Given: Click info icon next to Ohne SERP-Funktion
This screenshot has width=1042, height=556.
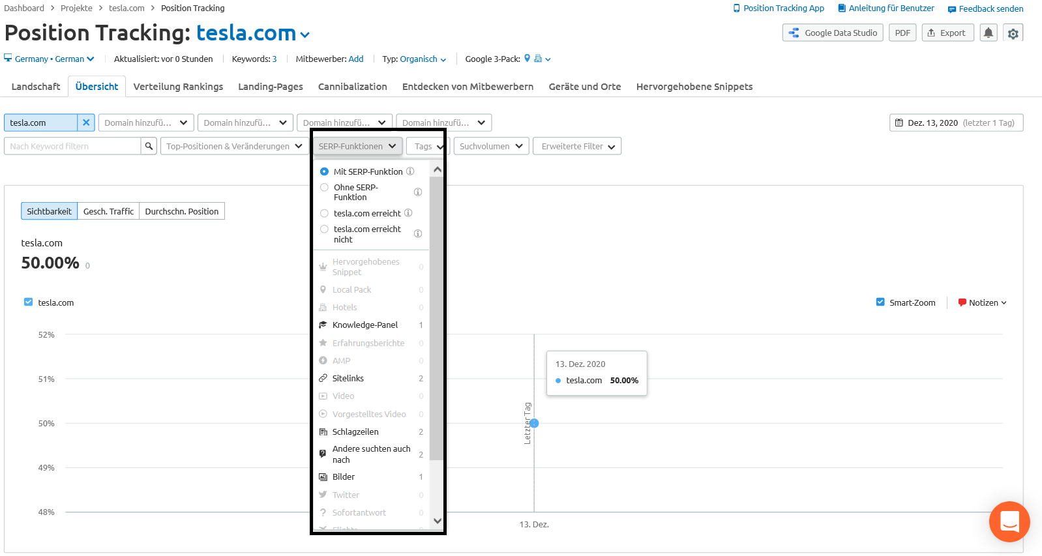Looking at the screenshot, I should [x=418, y=192].
